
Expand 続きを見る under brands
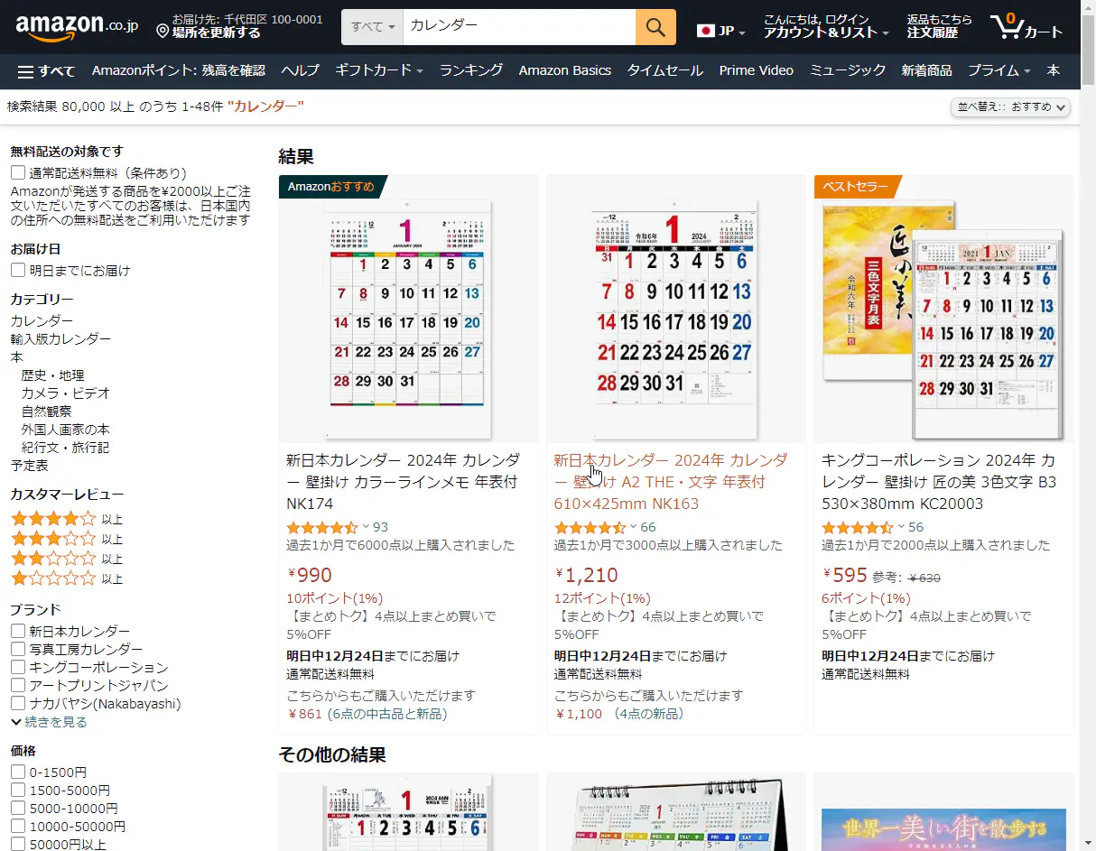click(50, 722)
